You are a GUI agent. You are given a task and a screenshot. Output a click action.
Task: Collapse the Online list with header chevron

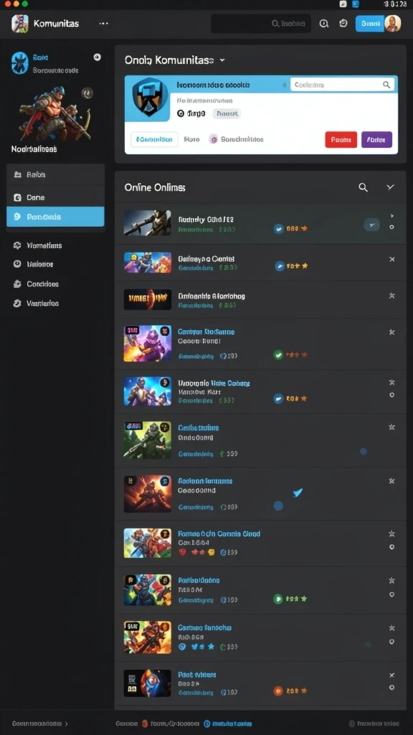click(x=390, y=187)
